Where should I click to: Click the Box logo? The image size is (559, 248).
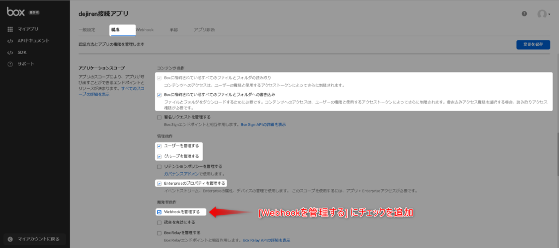pyautogui.click(x=16, y=12)
